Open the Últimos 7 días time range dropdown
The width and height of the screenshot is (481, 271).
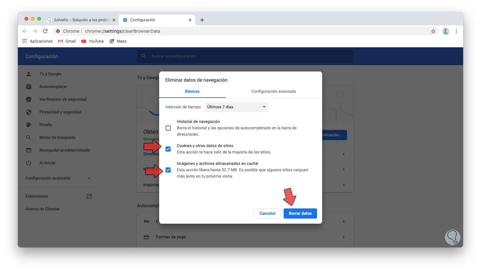[x=236, y=107]
